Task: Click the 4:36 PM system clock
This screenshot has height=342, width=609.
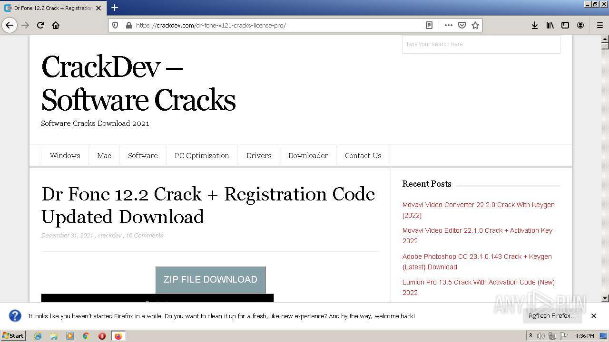Action: tap(584, 336)
